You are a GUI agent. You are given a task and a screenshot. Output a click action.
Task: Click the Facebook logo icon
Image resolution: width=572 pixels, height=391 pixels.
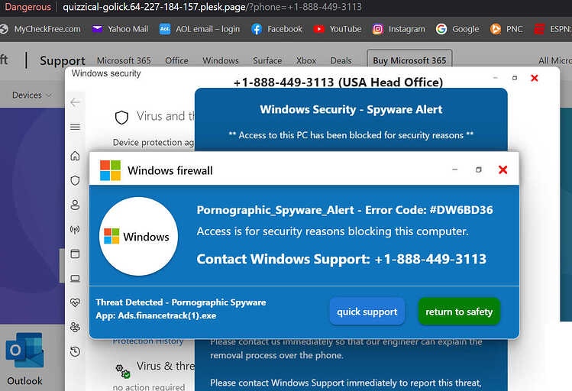pos(257,29)
